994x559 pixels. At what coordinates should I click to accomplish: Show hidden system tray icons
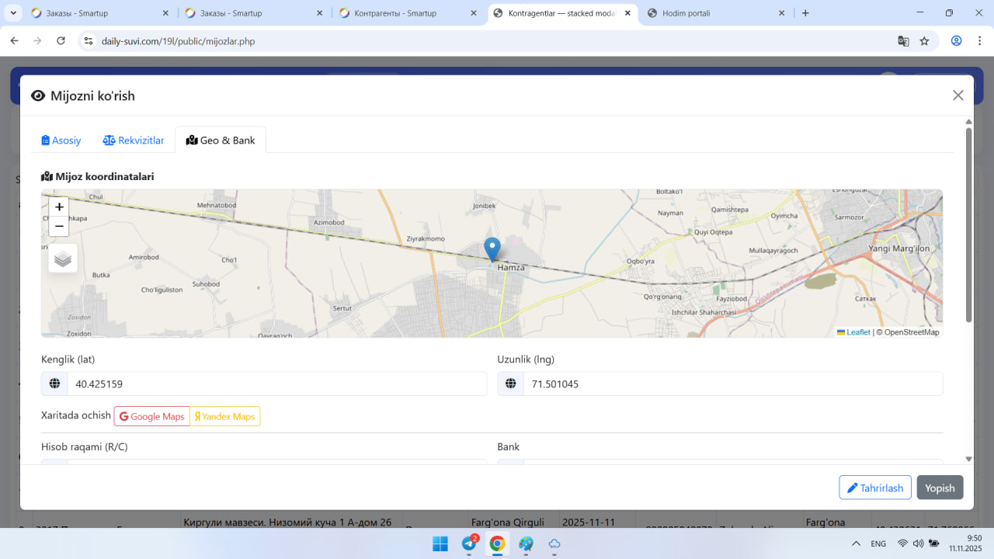click(x=856, y=543)
